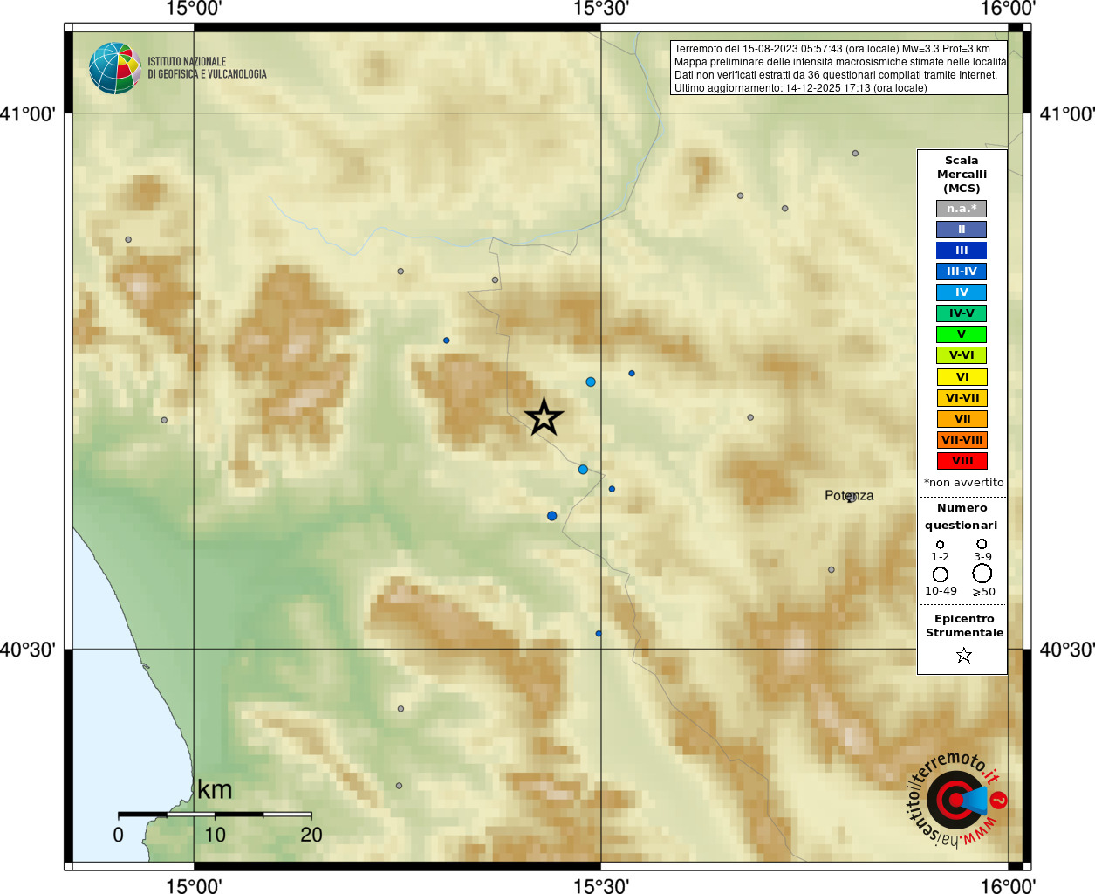Image resolution: width=1095 pixels, height=894 pixels.
Task: Click the left 41°00' latitude label
Action: click(x=28, y=113)
